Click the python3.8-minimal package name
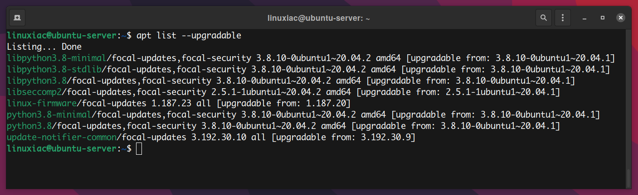 [49, 114]
